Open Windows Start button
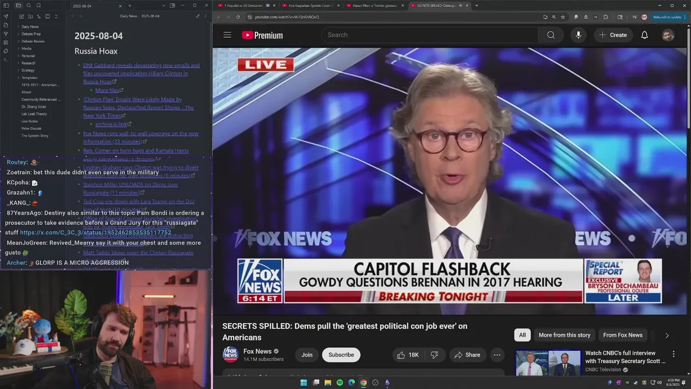This screenshot has height=389, width=691. (303, 383)
